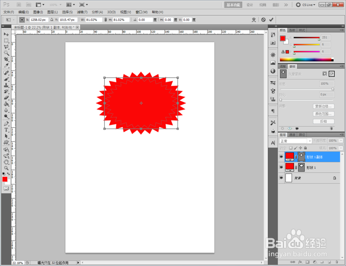Open the 滤镜(T) menu
The height and width of the screenshot is (266, 346).
[x=82, y=12]
